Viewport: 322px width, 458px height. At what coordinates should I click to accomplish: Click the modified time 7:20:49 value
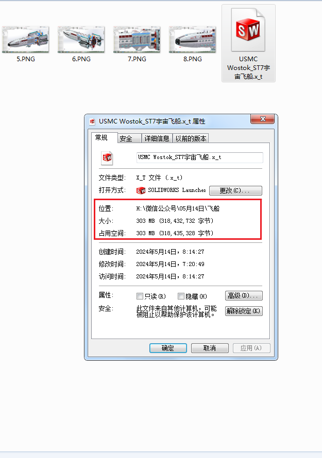pos(193,264)
